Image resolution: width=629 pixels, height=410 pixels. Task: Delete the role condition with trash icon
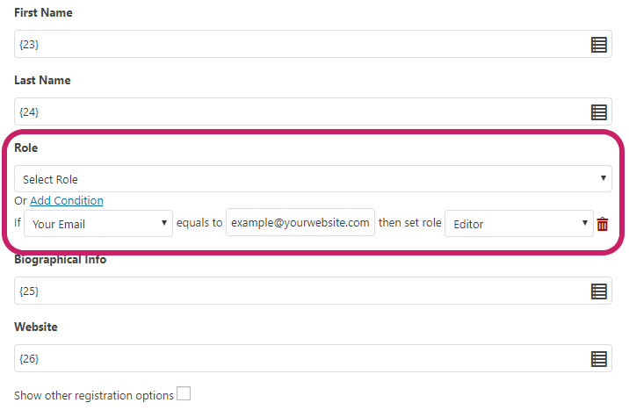[x=602, y=224]
